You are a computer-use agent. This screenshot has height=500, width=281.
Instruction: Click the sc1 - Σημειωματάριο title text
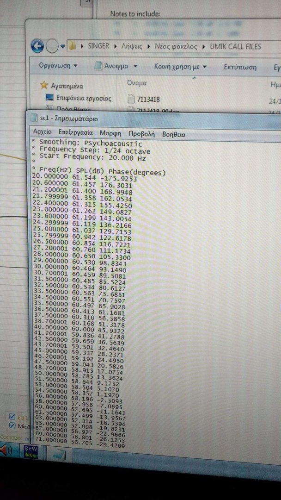point(69,119)
